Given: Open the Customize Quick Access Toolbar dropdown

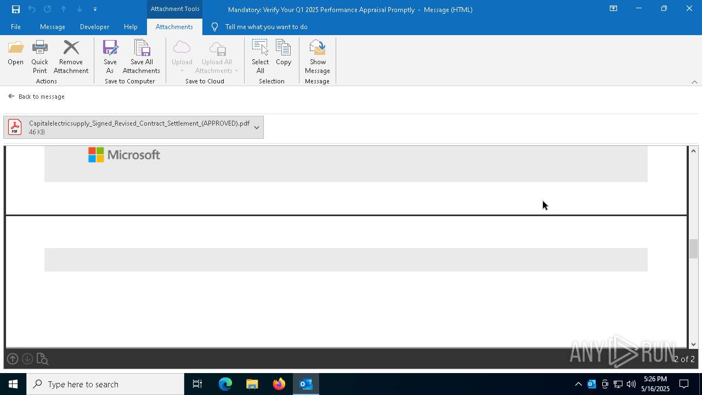Looking at the screenshot, I should (95, 9).
